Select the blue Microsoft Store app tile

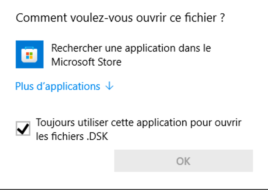click(30, 54)
